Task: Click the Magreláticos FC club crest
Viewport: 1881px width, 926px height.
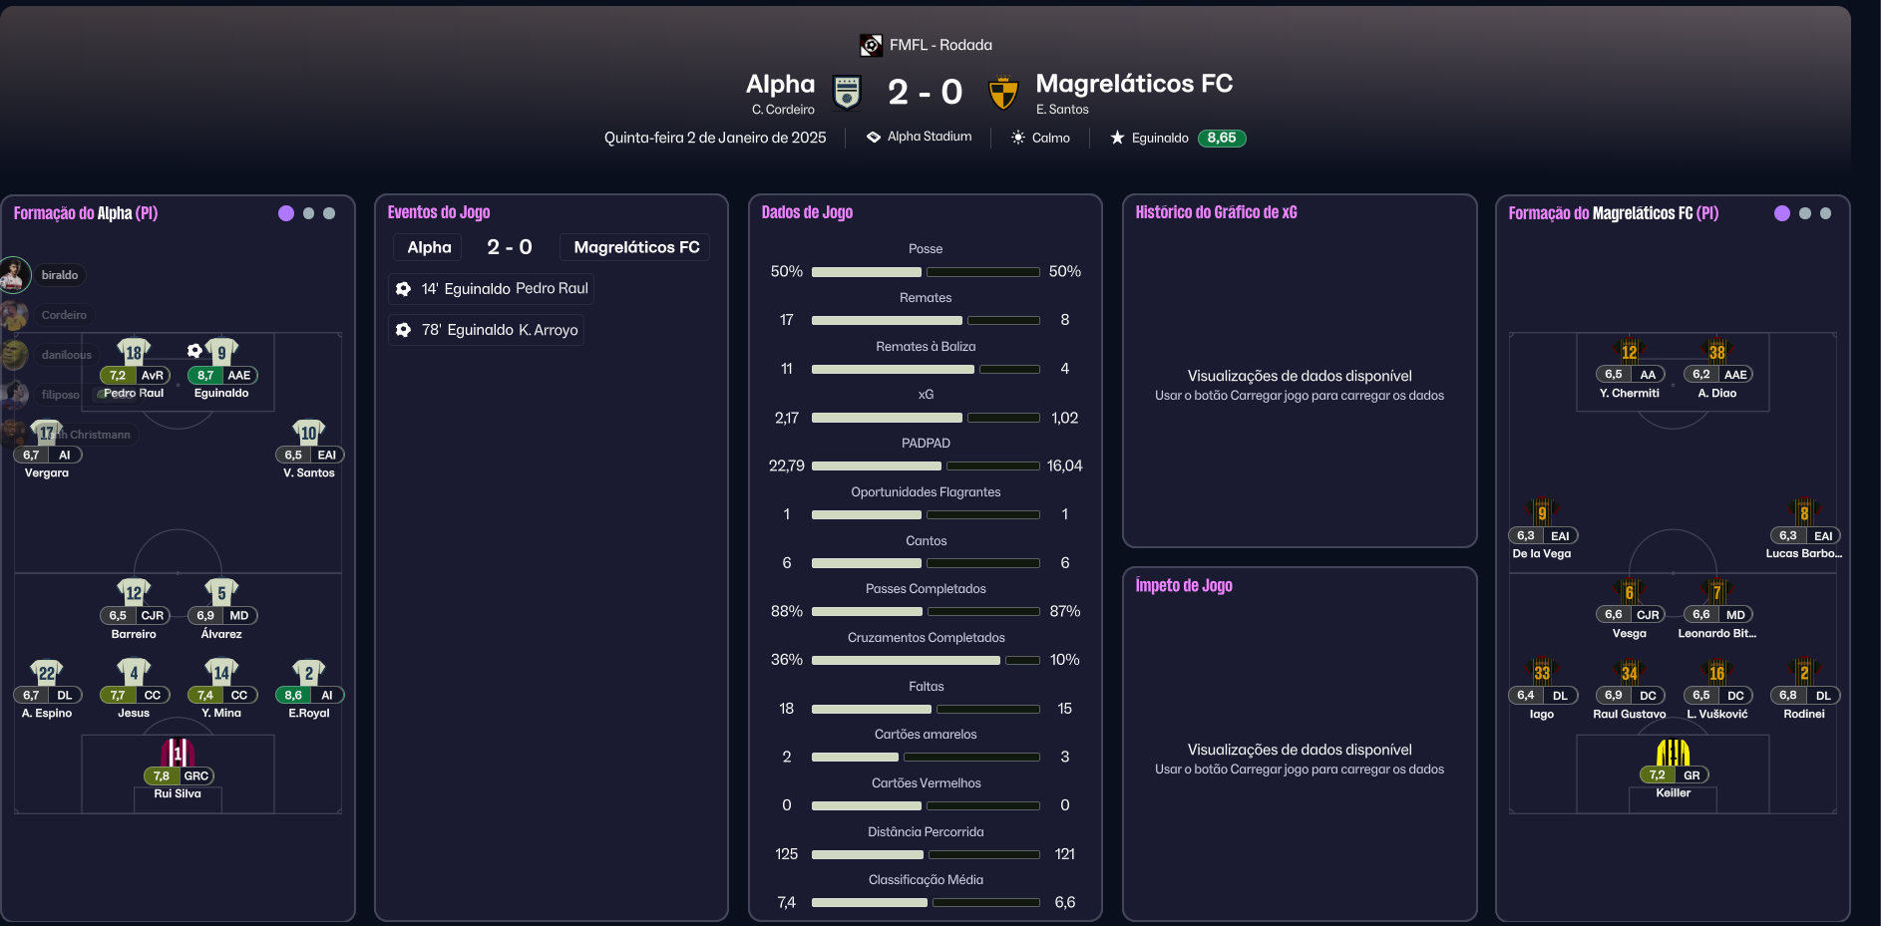Action: (1002, 93)
